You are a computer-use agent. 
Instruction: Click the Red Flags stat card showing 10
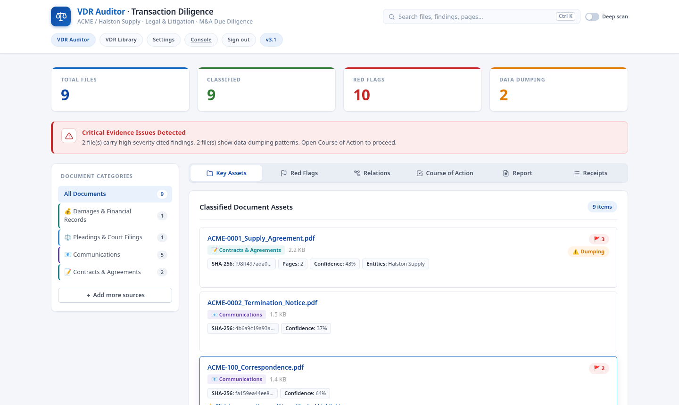[x=413, y=89]
